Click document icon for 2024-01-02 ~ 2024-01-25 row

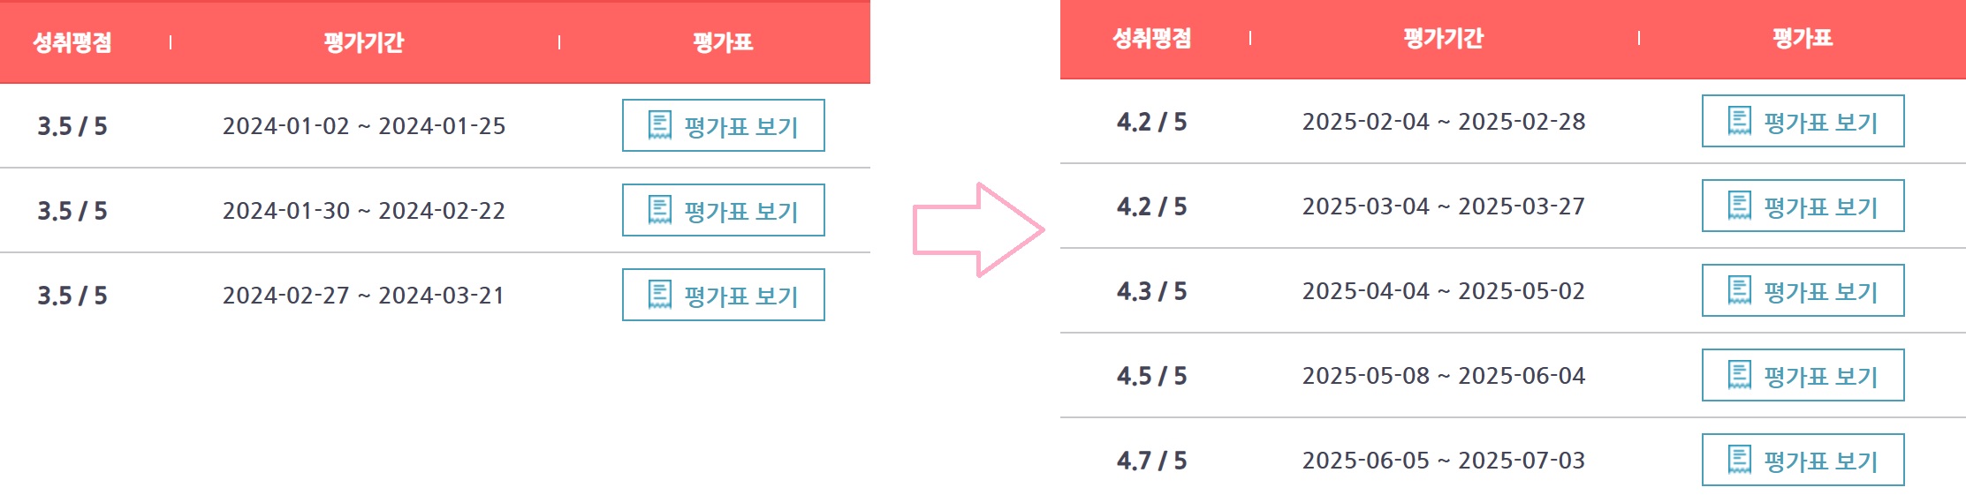pos(660,125)
